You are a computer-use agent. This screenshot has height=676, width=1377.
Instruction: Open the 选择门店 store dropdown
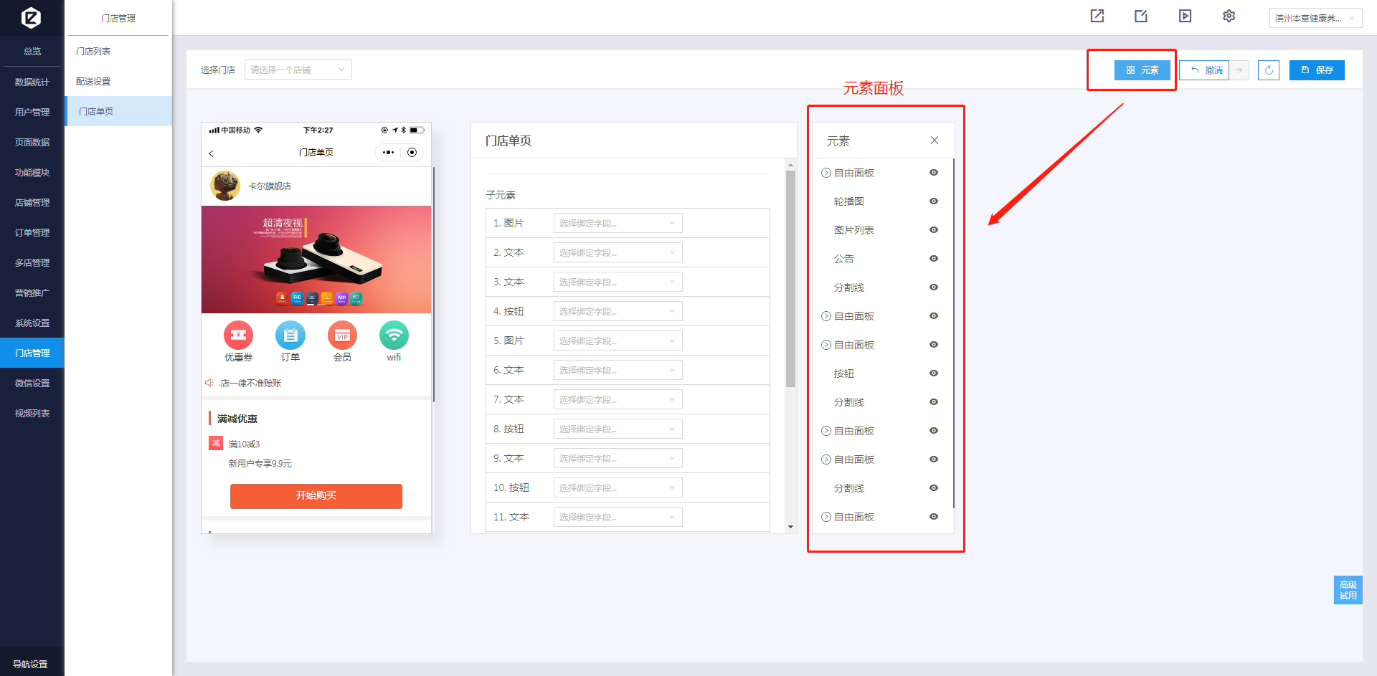click(x=298, y=70)
